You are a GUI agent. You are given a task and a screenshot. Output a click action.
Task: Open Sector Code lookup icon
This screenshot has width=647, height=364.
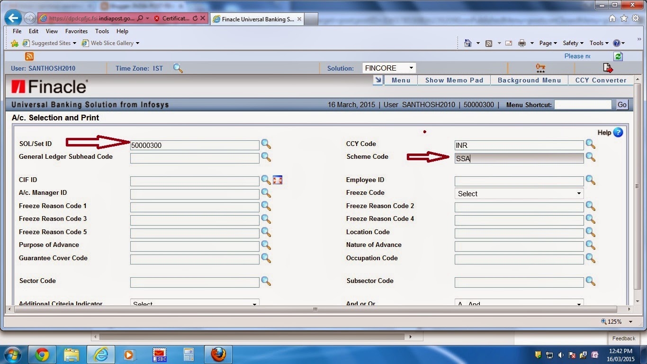[x=266, y=281]
